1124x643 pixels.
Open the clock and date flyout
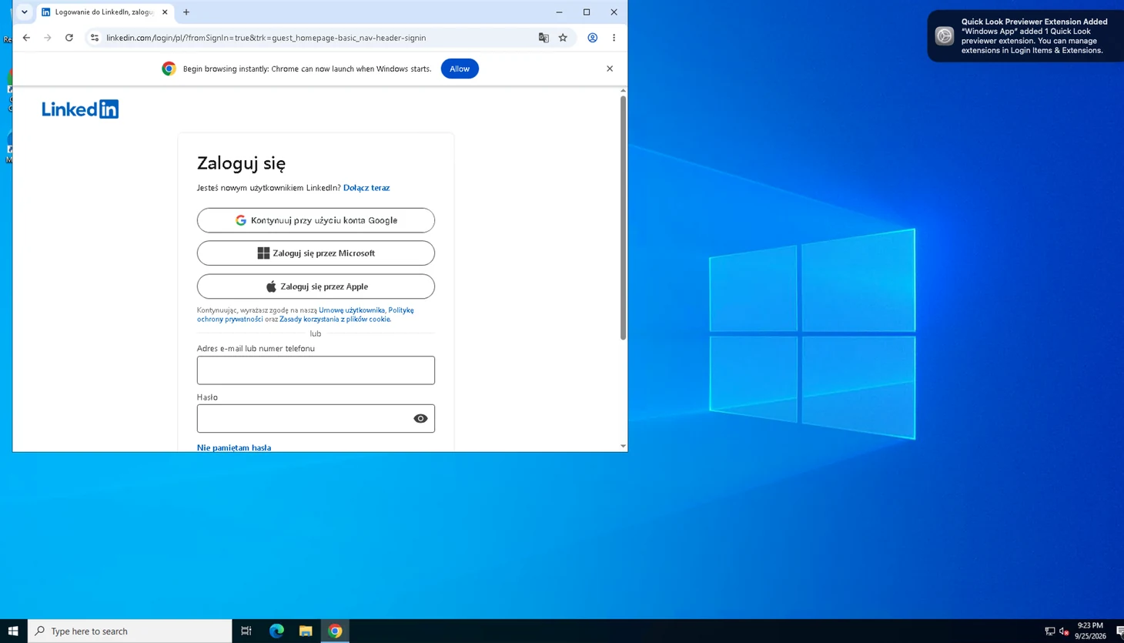point(1090,631)
